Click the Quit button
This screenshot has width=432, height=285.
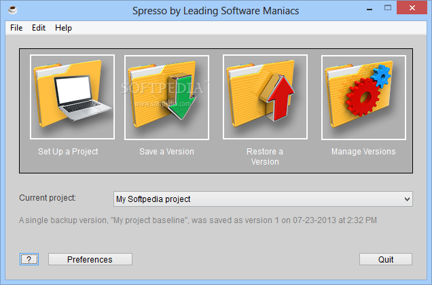(x=386, y=259)
